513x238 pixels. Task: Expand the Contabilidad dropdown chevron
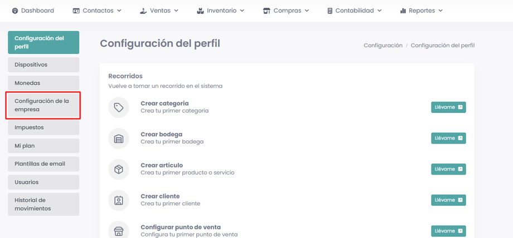380,11
